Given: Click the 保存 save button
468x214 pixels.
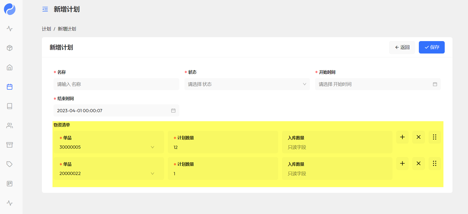Looking at the screenshot, I should [432, 47].
